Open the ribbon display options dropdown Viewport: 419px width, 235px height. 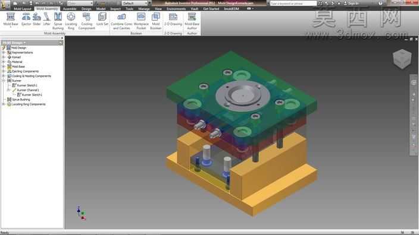click(252, 8)
